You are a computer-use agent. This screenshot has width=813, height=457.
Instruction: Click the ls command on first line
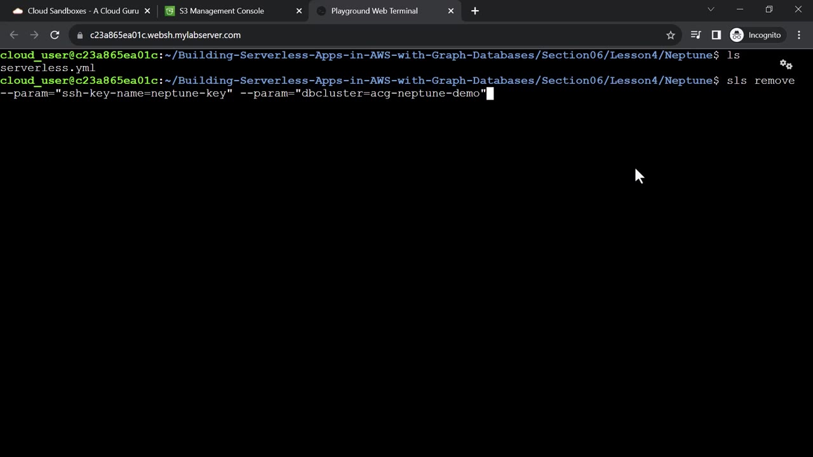[x=734, y=55]
